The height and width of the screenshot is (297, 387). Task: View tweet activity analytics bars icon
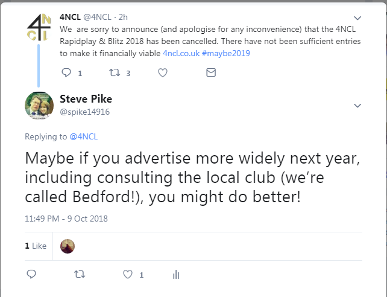(x=176, y=275)
